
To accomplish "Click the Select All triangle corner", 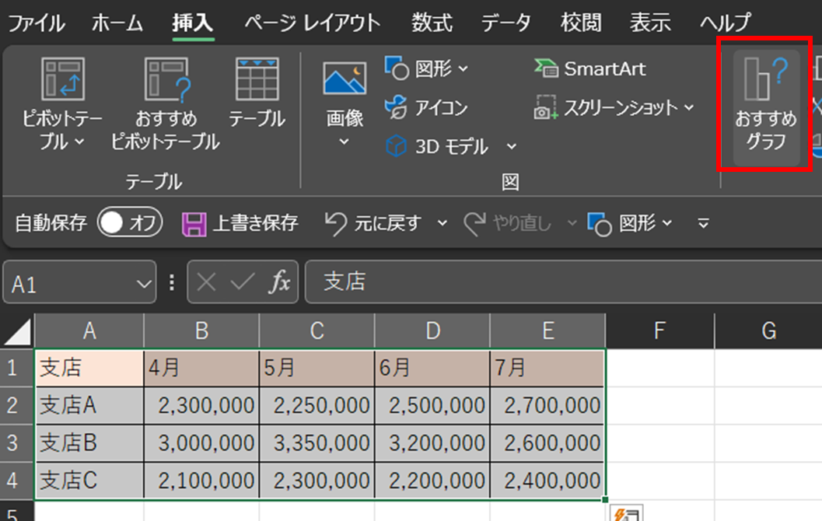I will coord(18,332).
